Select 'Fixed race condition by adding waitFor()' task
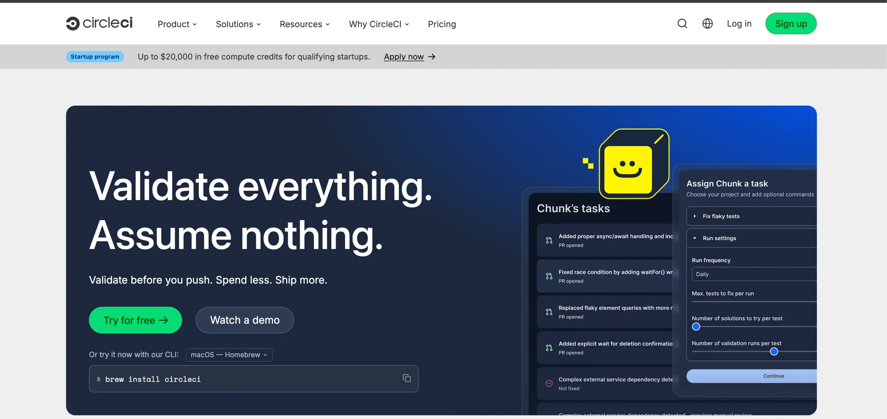The width and height of the screenshot is (887, 419). point(605,276)
